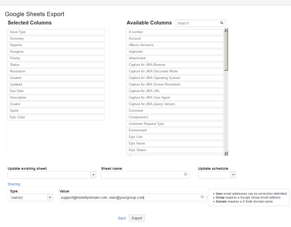Click the info icon in Value field
Screen dimensions: 291x227
(x=202, y=197)
